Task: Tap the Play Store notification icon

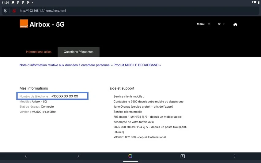Action: (28, 2)
